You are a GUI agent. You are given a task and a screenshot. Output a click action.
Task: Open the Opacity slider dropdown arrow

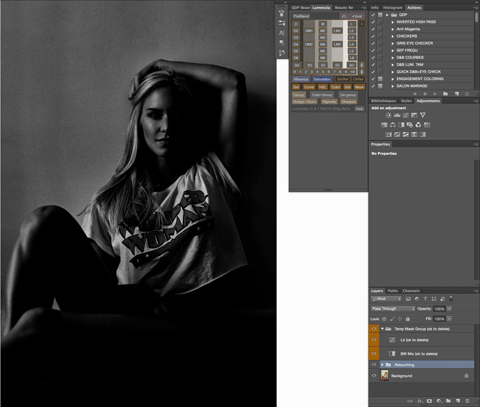449,309
